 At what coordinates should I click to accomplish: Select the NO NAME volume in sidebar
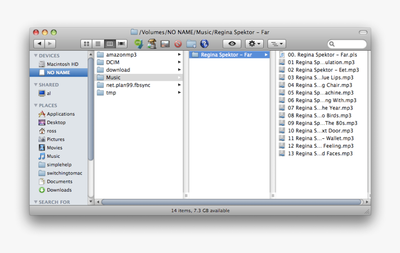click(59, 72)
